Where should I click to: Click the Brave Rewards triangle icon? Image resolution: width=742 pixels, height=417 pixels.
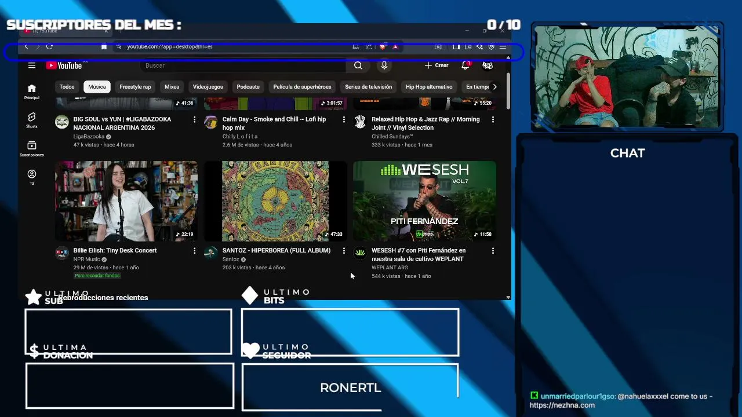click(395, 46)
